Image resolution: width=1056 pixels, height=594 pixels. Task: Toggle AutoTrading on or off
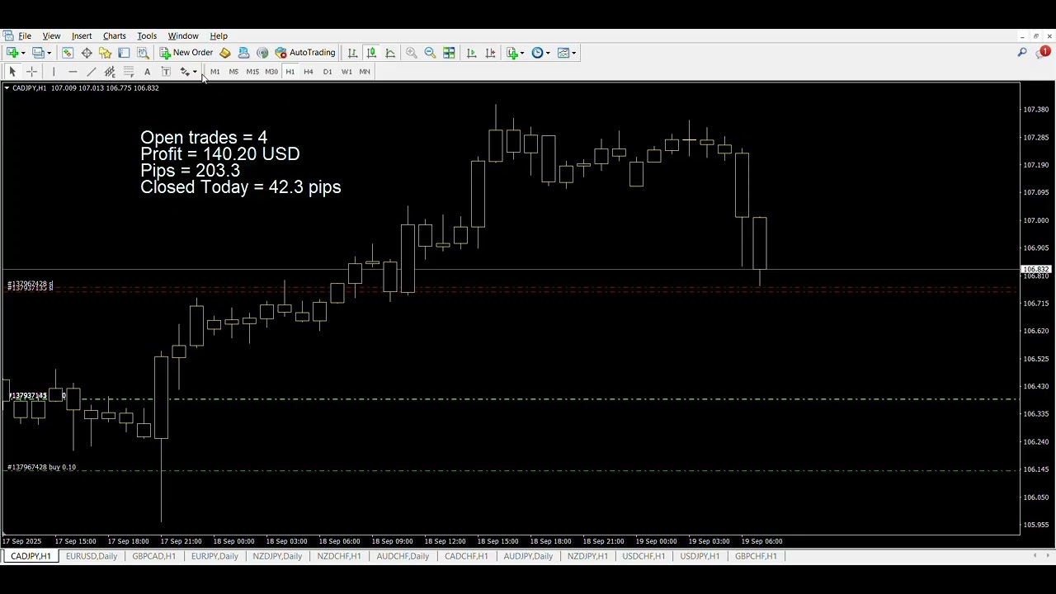(x=305, y=53)
